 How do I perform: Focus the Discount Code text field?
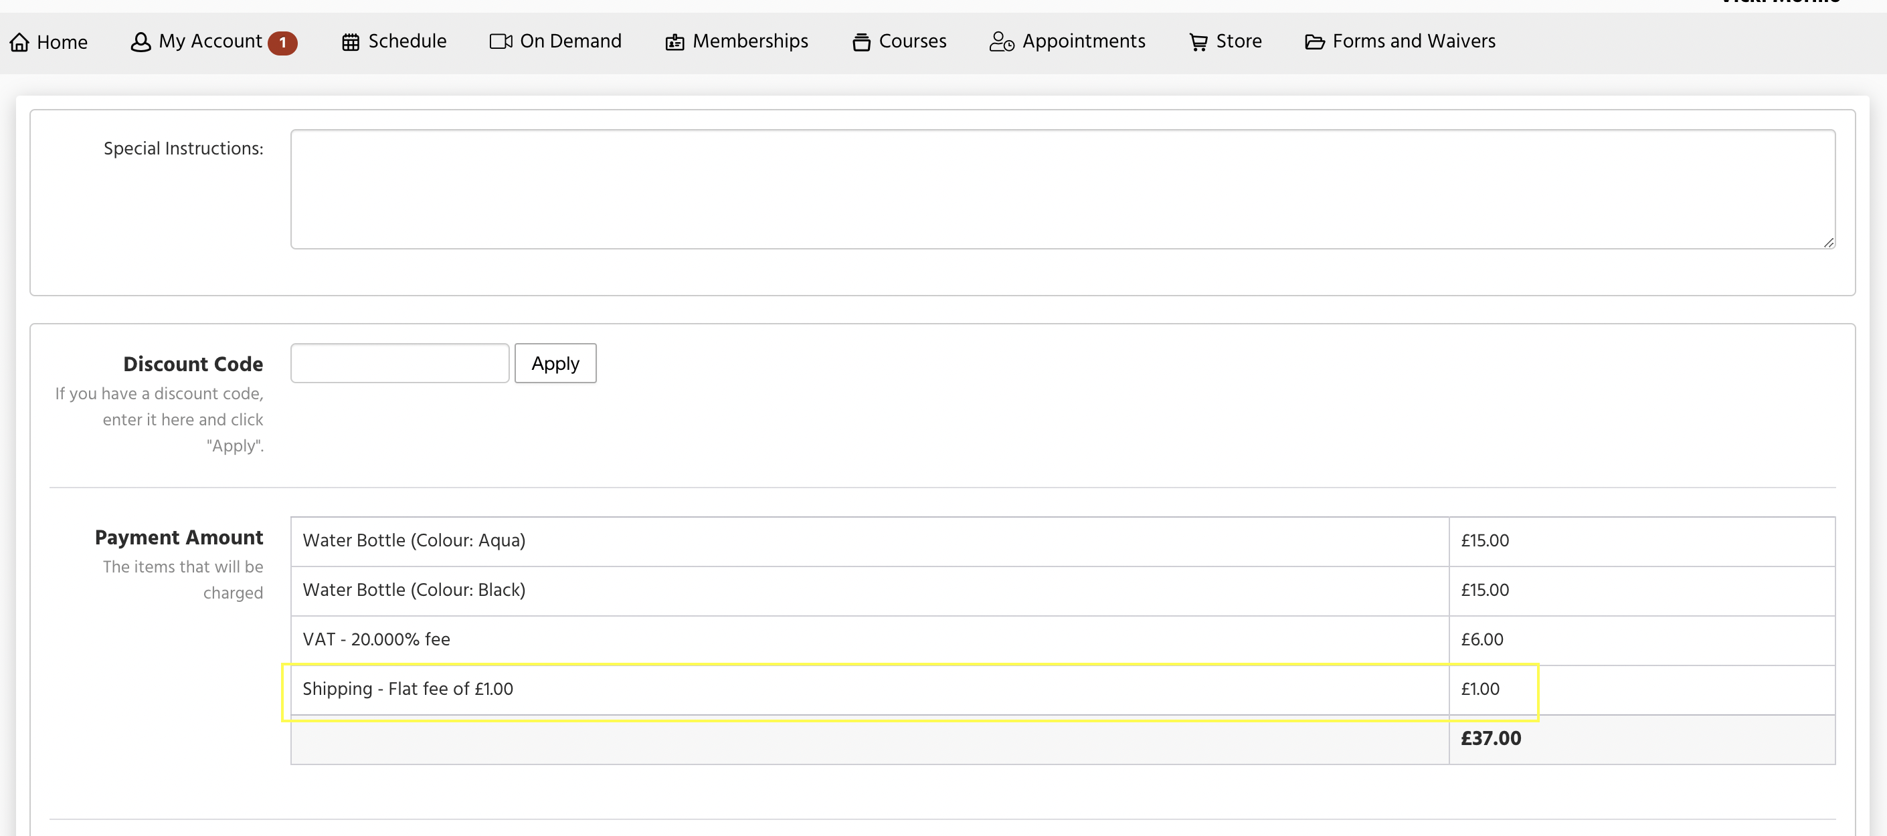(399, 363)
